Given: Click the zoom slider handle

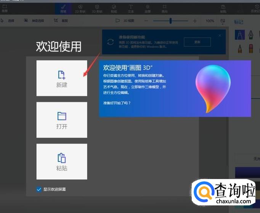Looking at the screenshot, I should pyautogui.click(x=170, y=21).
